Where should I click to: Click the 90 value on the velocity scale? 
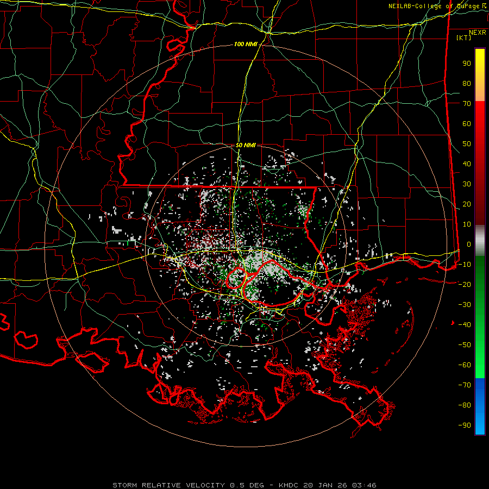[x=467, y=64]
